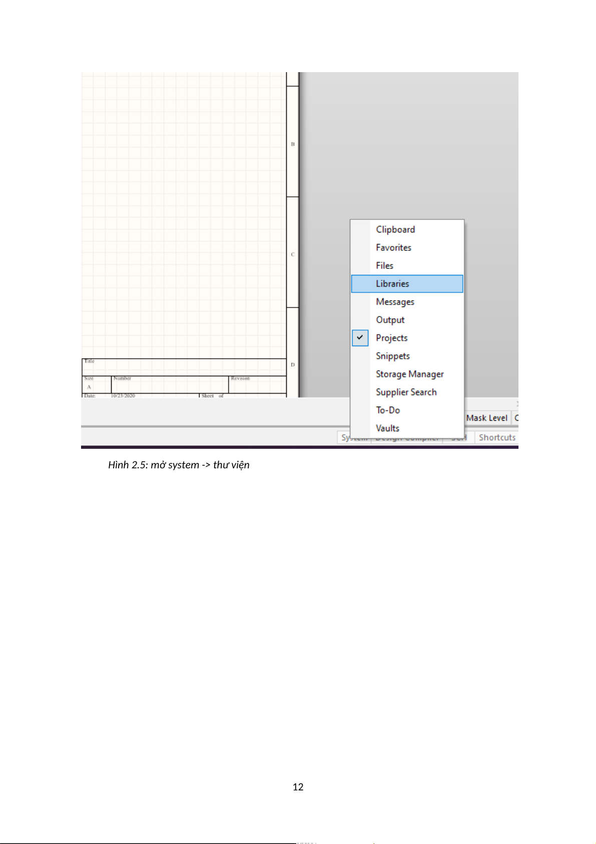Viewport: 596px width, 844px height.
Task: Open the Clipboard panel from the menu
Action: tap(395, 229)
